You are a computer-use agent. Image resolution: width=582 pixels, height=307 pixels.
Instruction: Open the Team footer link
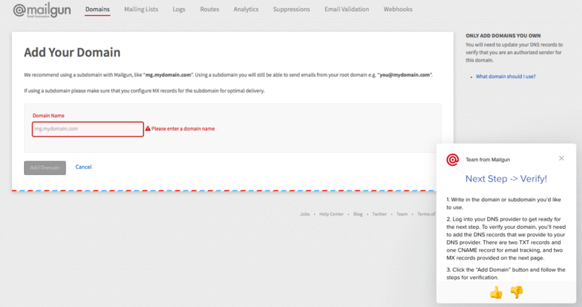[402, 214]
